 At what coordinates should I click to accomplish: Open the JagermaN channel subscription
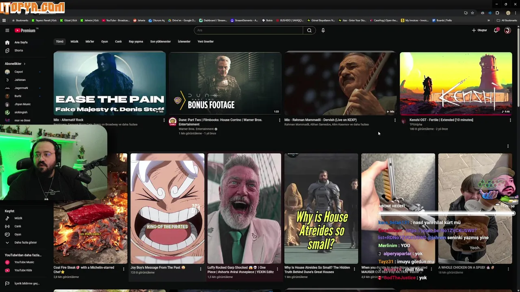tap(21, 88)
